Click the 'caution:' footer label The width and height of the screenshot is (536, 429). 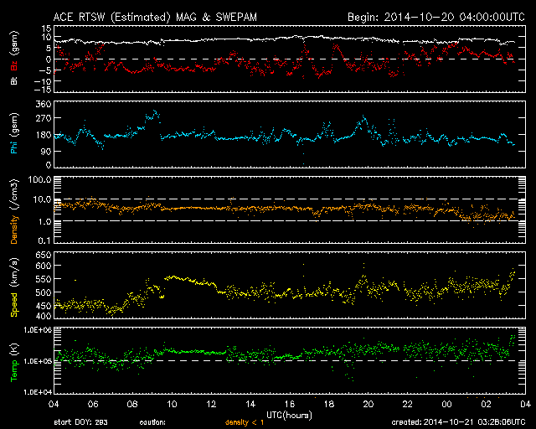pos(152,422)
